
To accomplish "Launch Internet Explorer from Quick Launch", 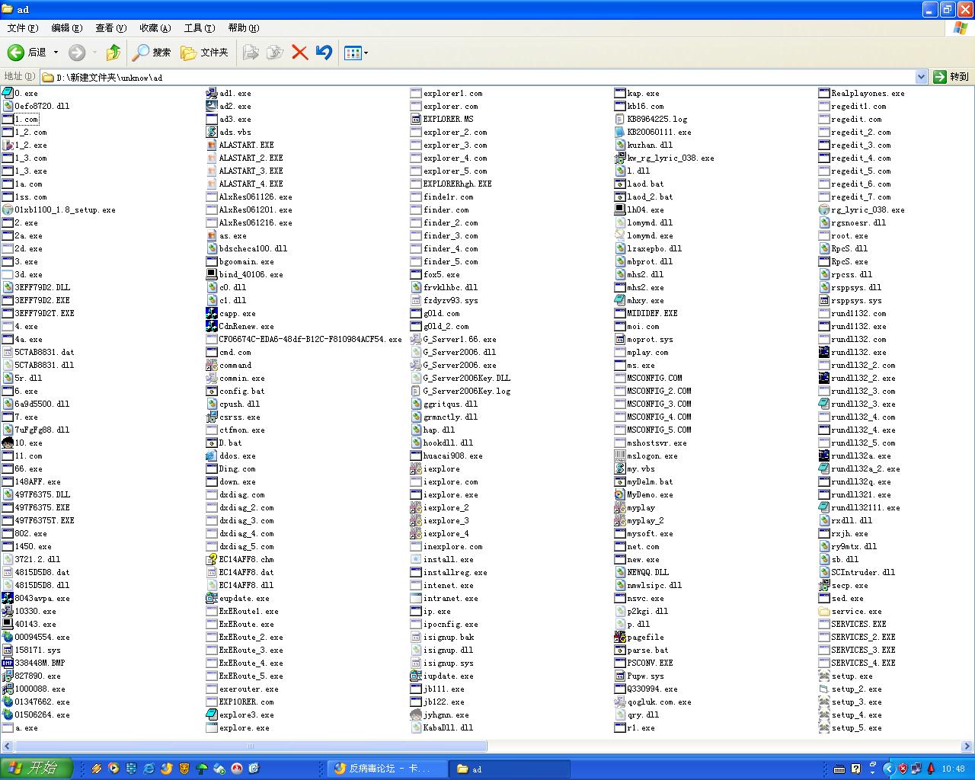I will [149, 769].
